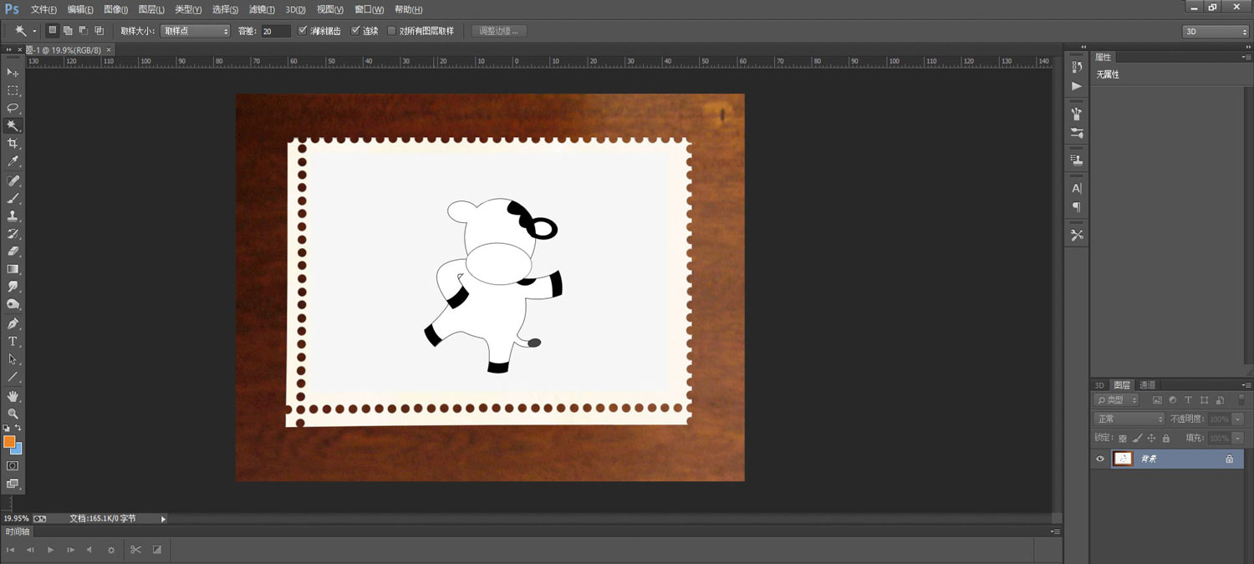Go to first frame in timeline
Viewport: 1254px width, 564px height.
11,550
